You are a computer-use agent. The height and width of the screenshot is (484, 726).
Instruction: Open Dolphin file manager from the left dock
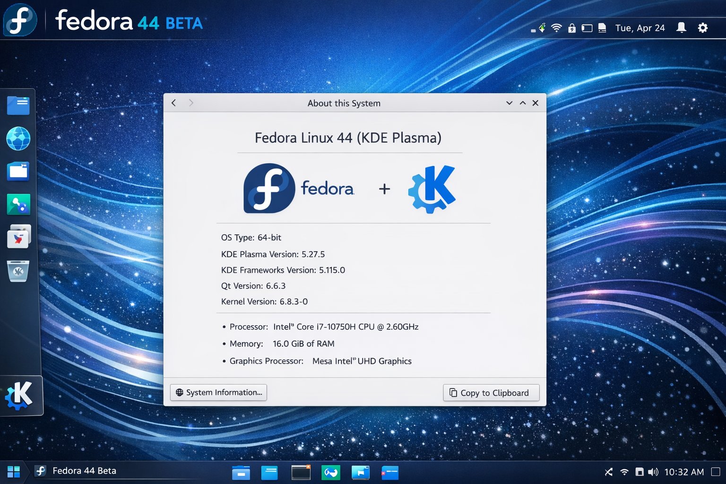(18, 105)
